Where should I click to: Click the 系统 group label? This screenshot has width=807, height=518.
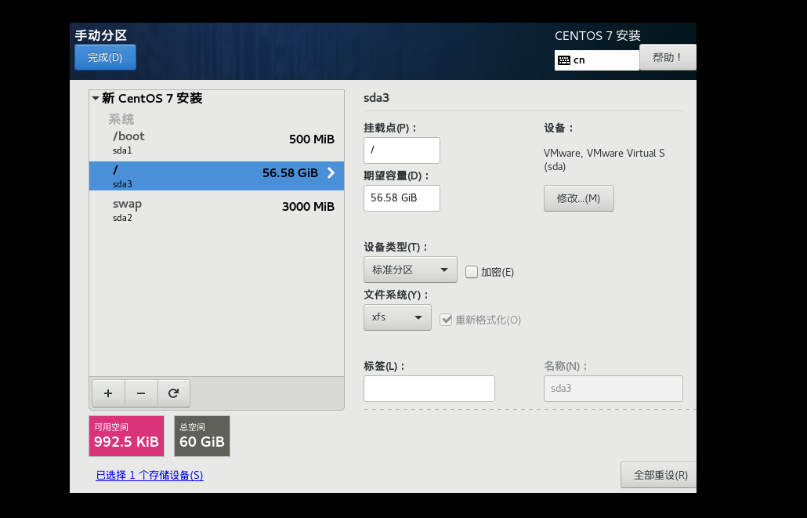(x=121, y=119)
